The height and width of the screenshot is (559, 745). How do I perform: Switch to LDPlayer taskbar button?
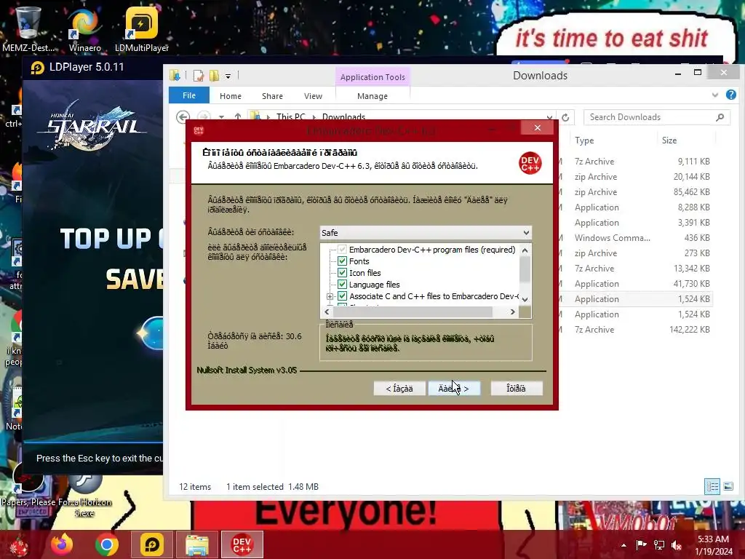click(151, 544)
